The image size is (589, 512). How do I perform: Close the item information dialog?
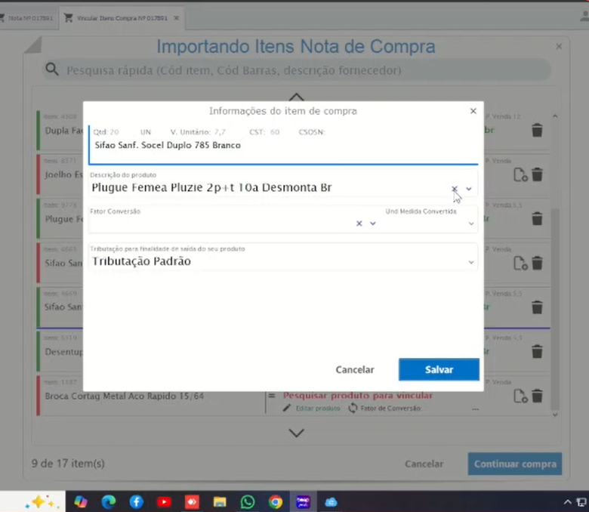pos(473,111)
